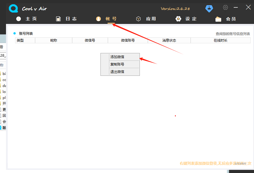This screenshot has height=173, width=254.
Task: Click the 类型 column header
Action: coord(25,40)
